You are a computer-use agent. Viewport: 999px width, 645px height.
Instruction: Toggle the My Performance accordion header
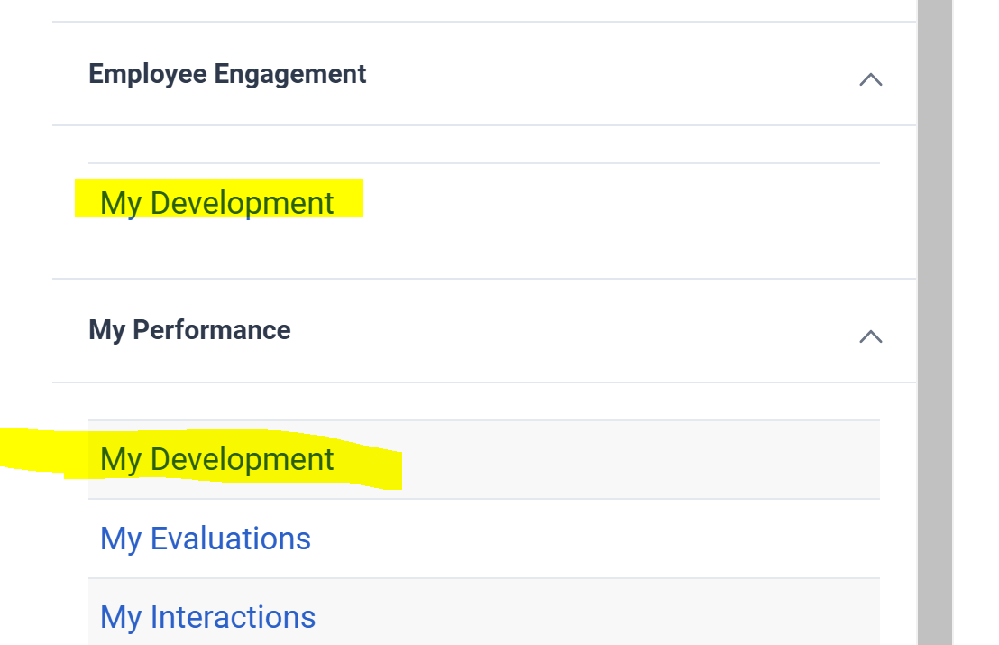[x=483, y=330]
